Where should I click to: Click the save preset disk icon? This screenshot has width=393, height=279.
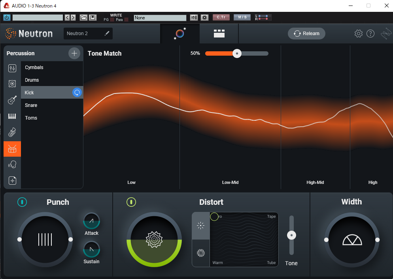[x=93, y=17]
